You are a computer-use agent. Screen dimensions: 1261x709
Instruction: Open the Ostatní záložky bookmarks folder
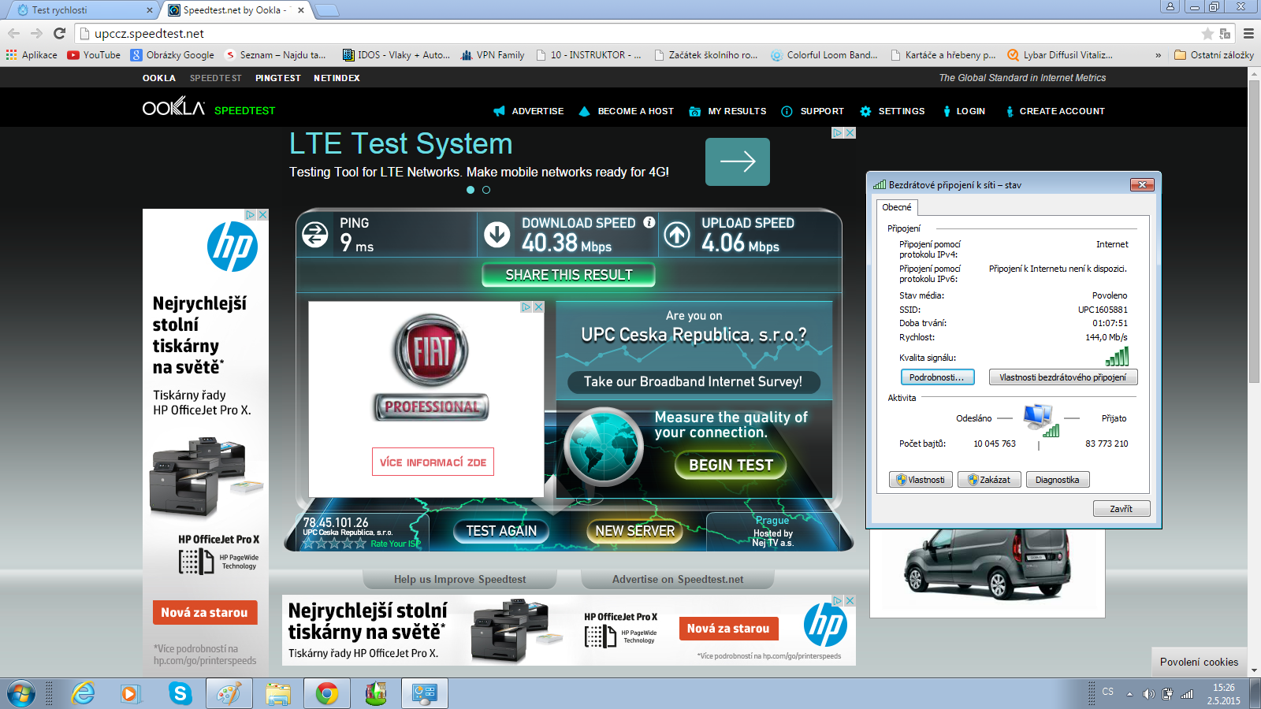click(x=1214, y=55)
